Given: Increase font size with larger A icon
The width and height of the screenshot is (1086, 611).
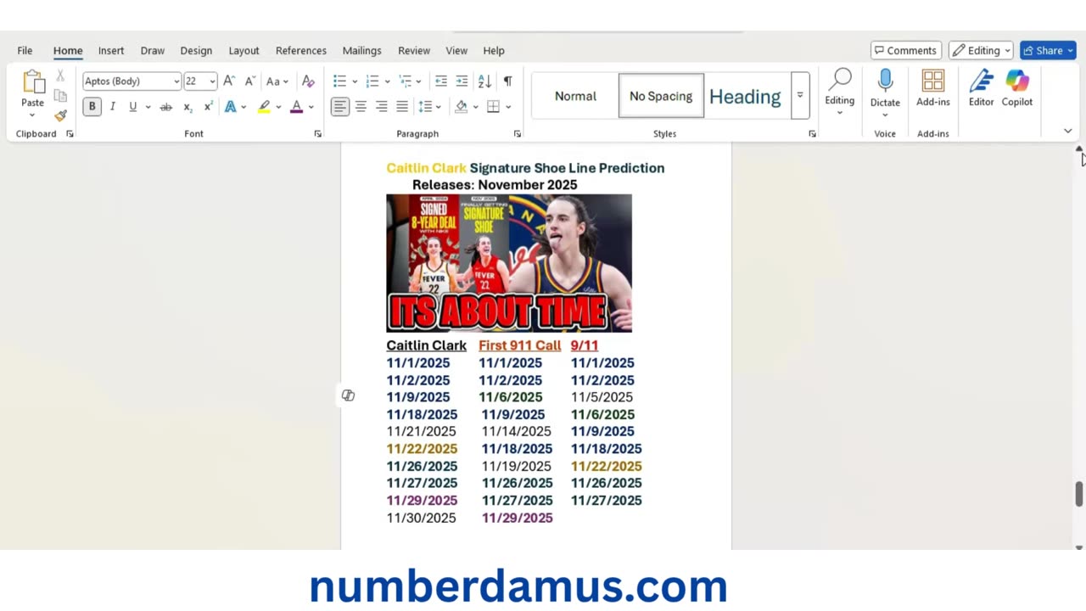Looking at the screenshot, I should pos(229,81).
